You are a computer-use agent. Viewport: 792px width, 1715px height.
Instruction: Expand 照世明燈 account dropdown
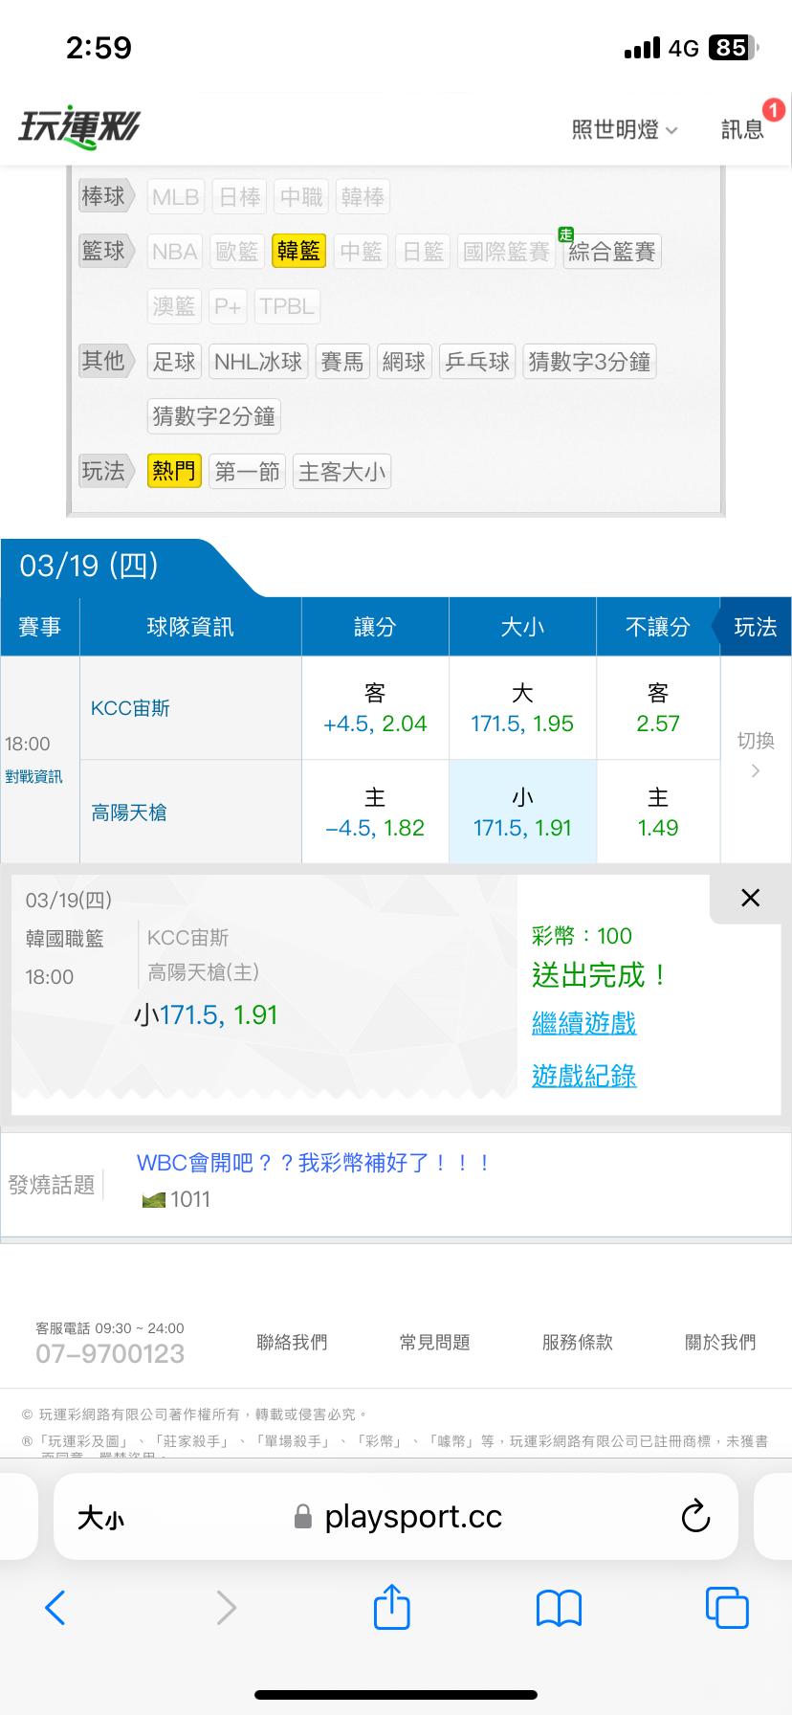coord(624,129)
